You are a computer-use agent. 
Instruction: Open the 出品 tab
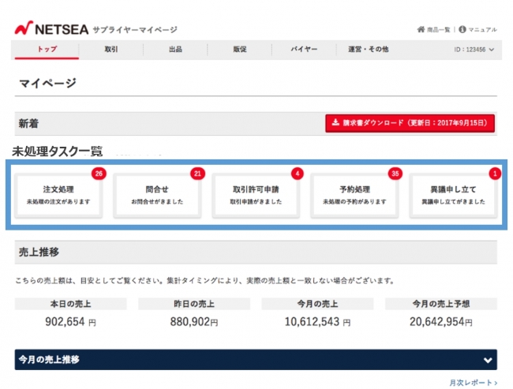[x=175, y=50]
